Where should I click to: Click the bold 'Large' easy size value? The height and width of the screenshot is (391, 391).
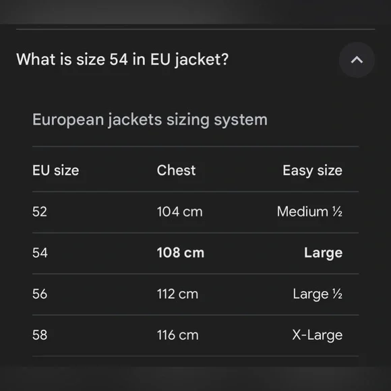[323, 253]
